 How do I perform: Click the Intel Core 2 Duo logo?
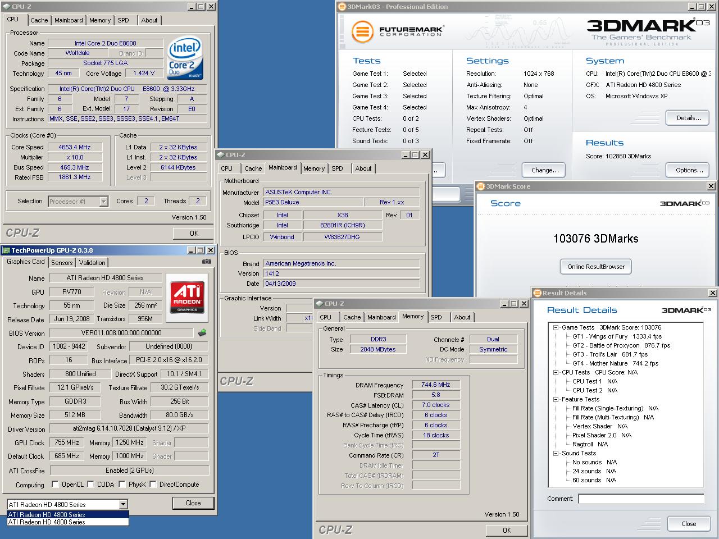pyautogui.click(x=185, y=60)
